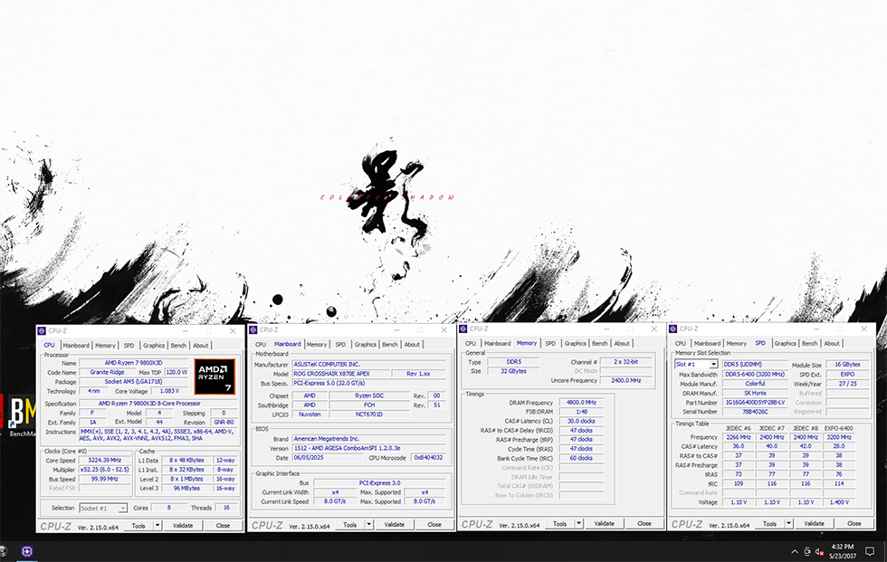This screenshot has height=562, width=887.
Task: Open the Tools dropdown arrow in the Mainboard-tab window
Action: pyautogui.click(x=369, y=525)
